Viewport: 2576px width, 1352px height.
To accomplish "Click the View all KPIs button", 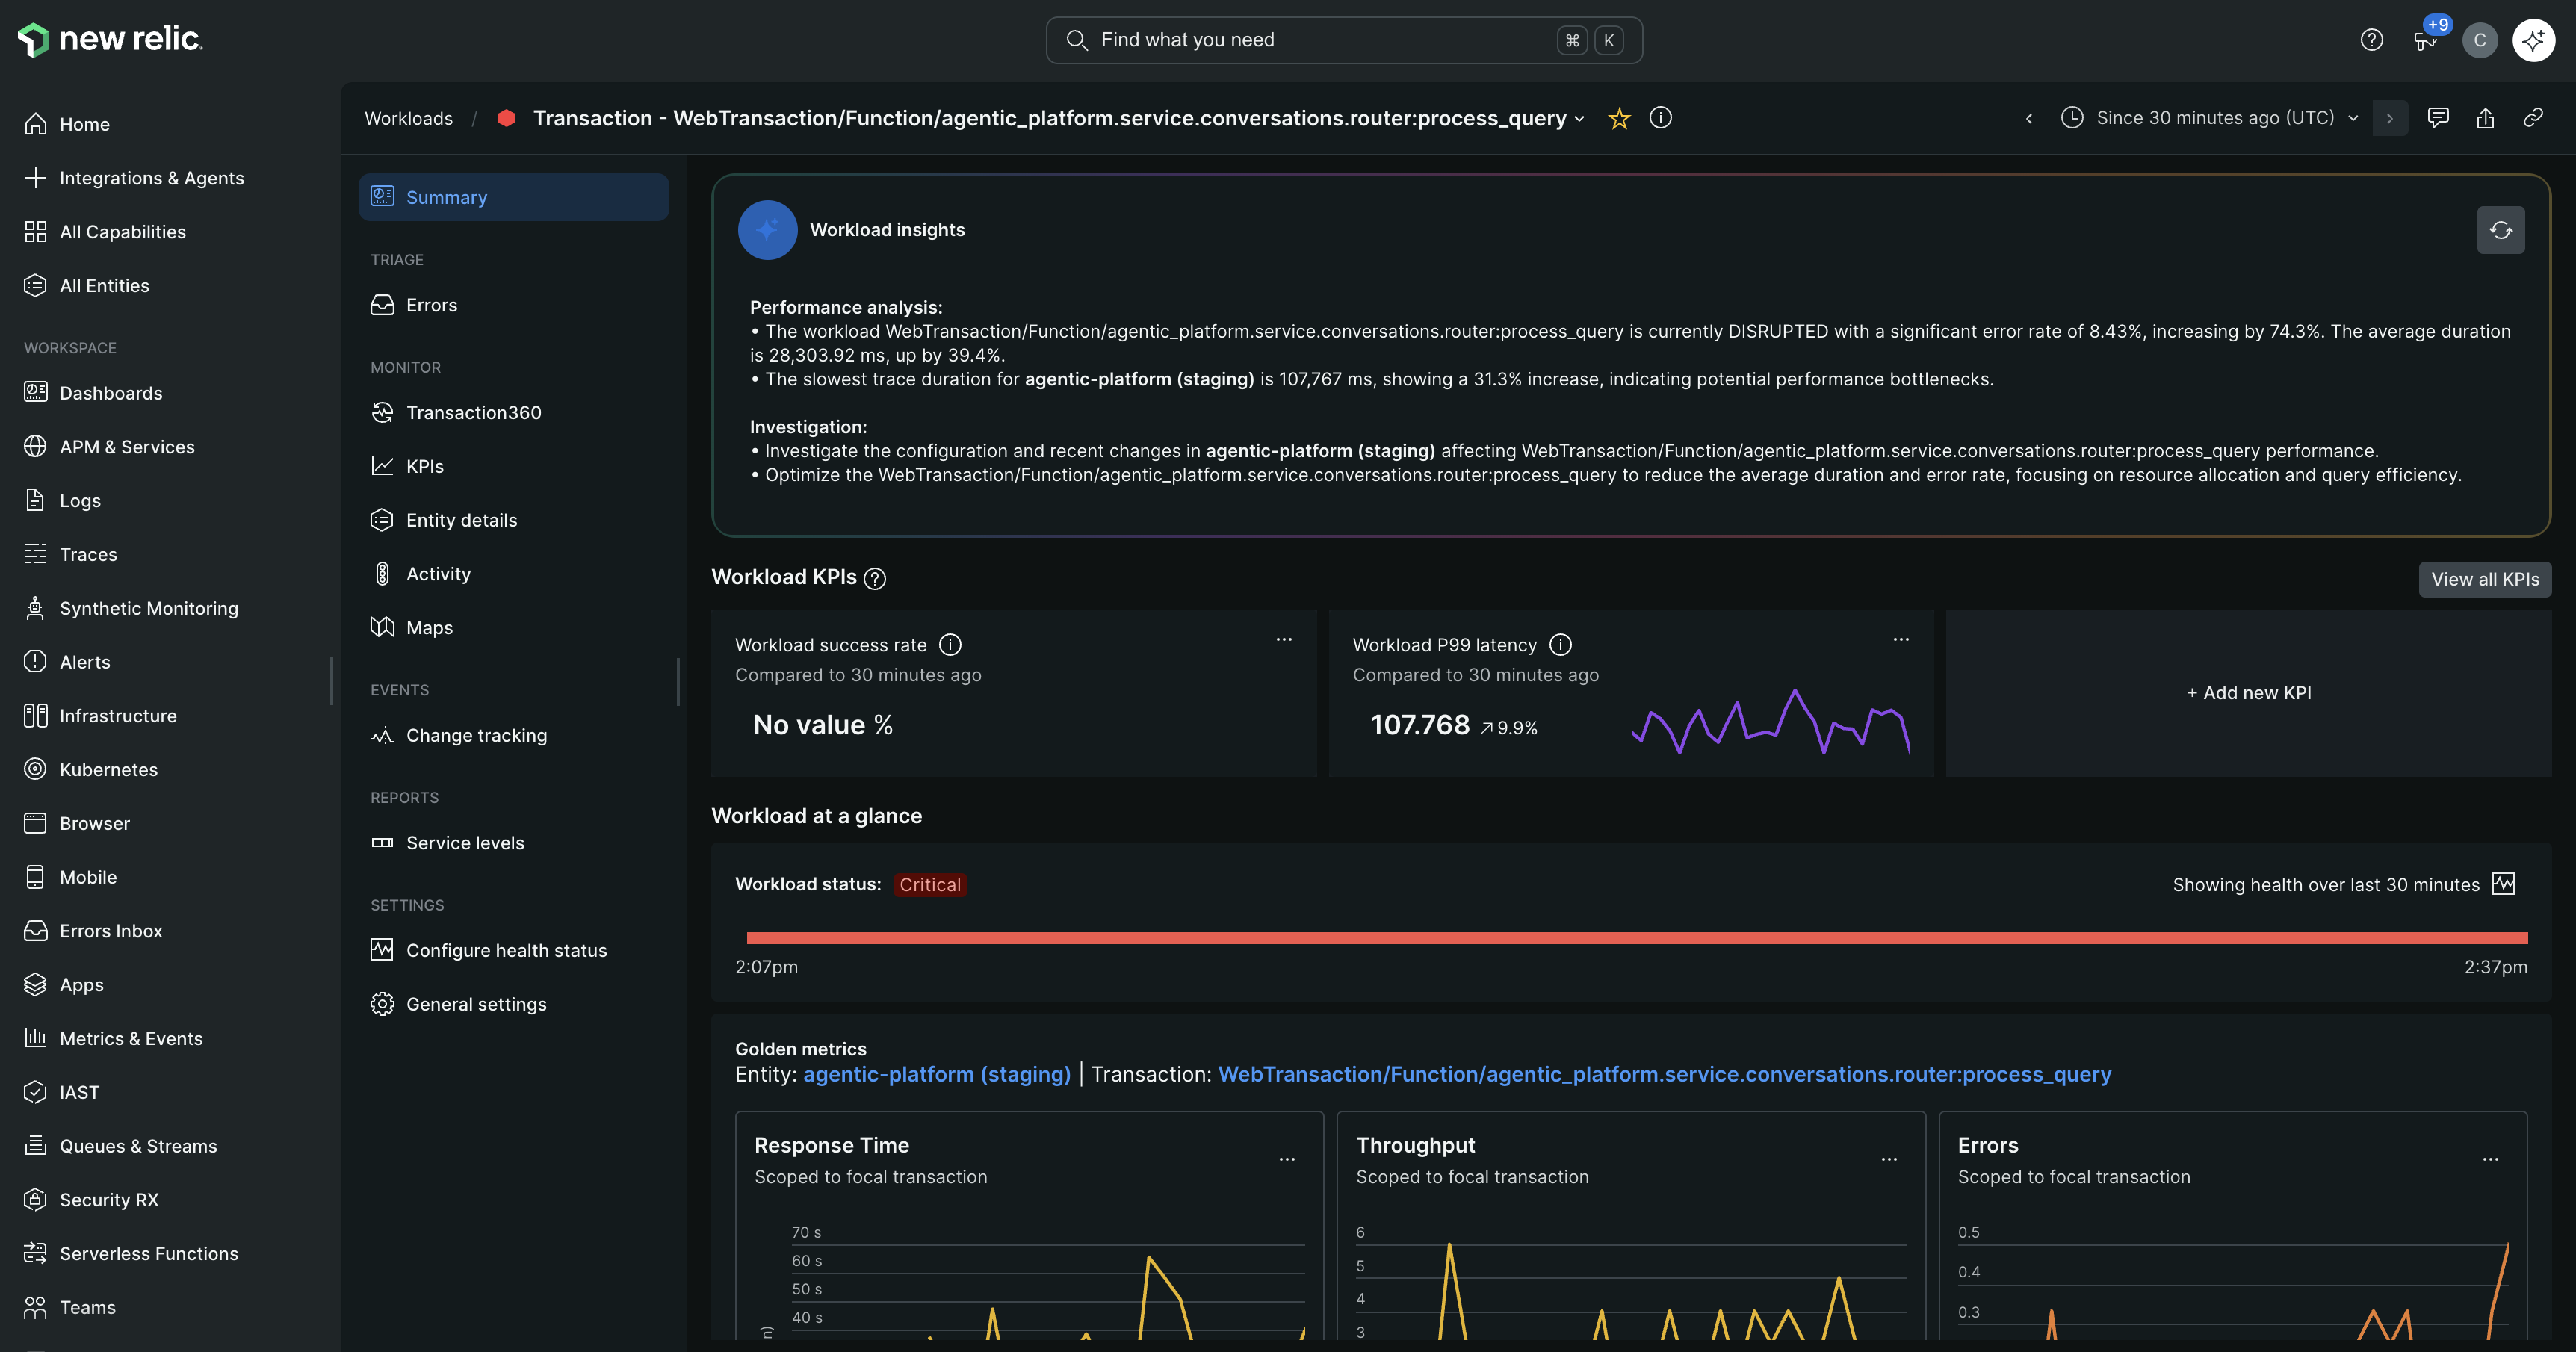I will pos(2484,579).
